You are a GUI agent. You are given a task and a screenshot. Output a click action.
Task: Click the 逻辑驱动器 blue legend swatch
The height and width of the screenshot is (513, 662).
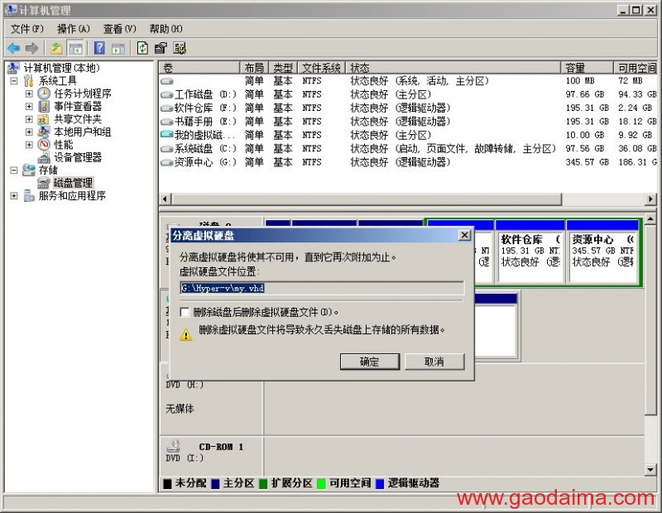[380, 483]
